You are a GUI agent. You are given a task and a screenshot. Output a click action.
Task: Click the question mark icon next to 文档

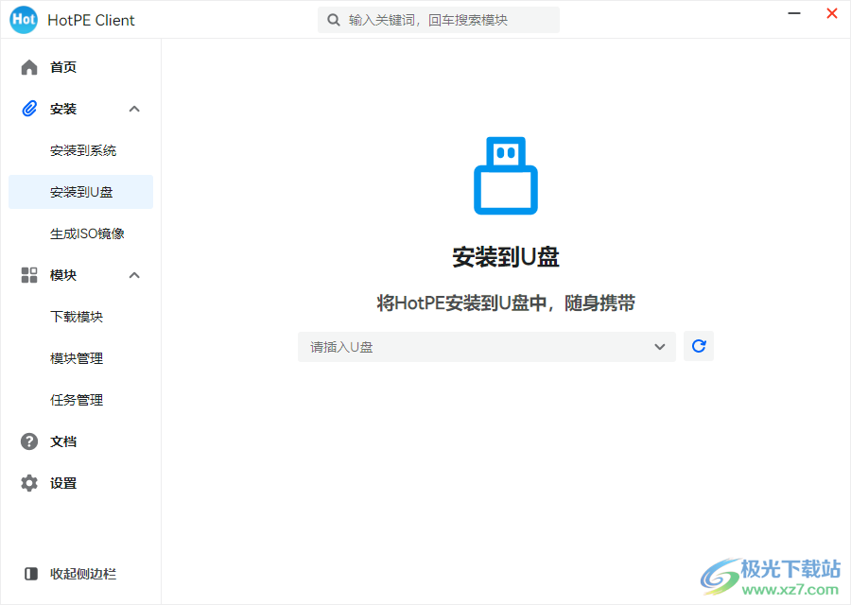point(28,441)
